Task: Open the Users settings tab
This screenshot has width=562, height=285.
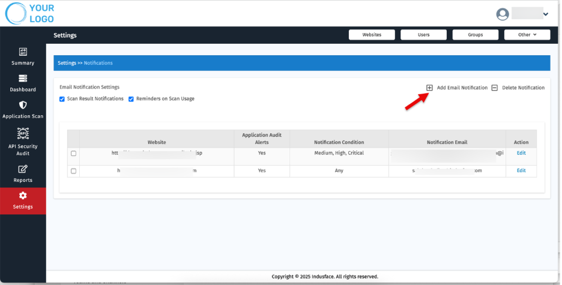Action: (424, 35)
